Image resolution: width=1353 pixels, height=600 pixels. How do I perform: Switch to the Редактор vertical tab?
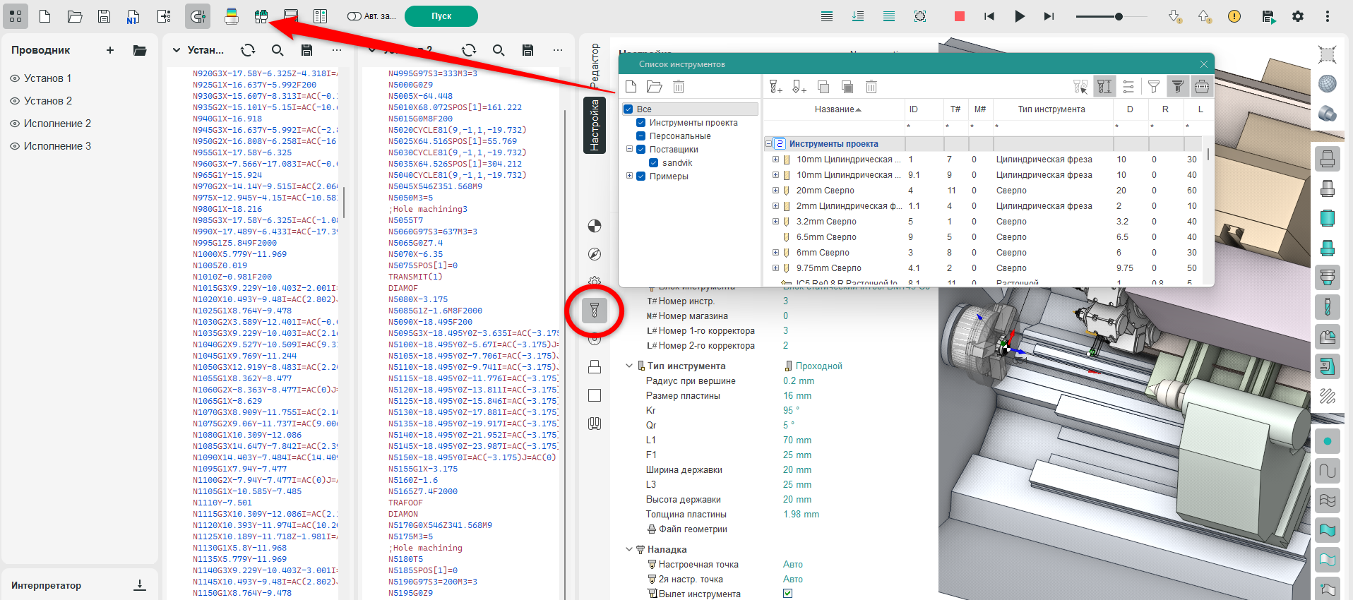click(x=595, y=66)
